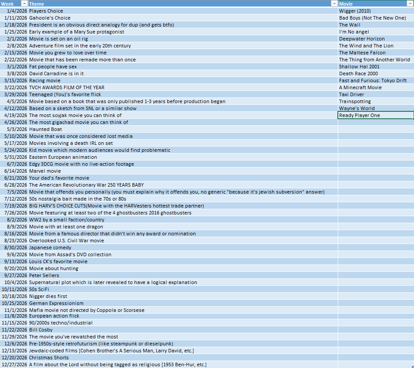Image resolution: width=414 pixels, height=368 pixels.
Task: Open the Movie column filter dropdown
Action: tap(410, 3)
